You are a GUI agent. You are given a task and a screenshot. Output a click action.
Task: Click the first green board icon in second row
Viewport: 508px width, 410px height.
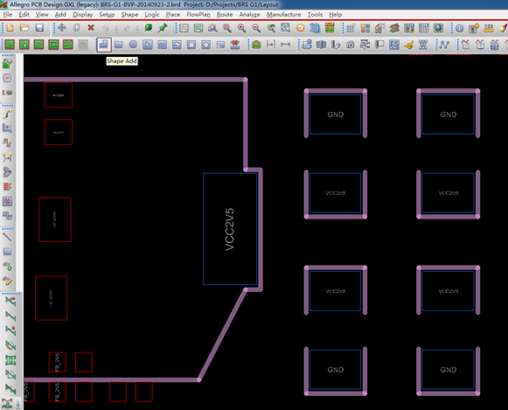[x=10, y=45]
